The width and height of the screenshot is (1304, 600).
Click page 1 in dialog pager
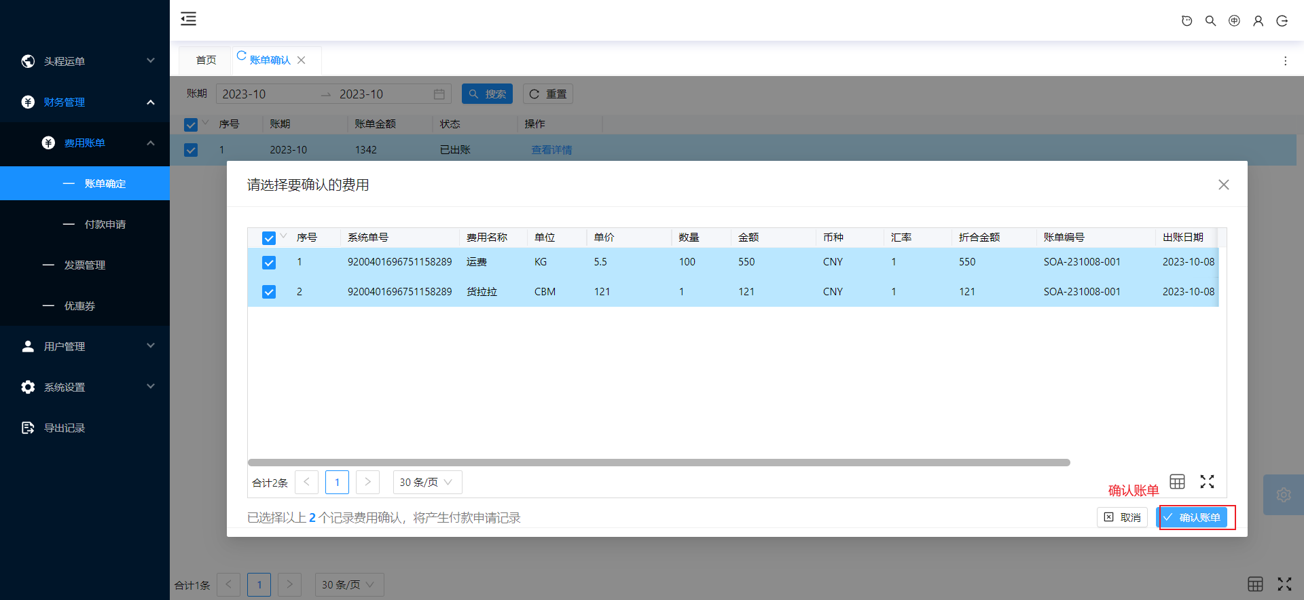[337, 482]
